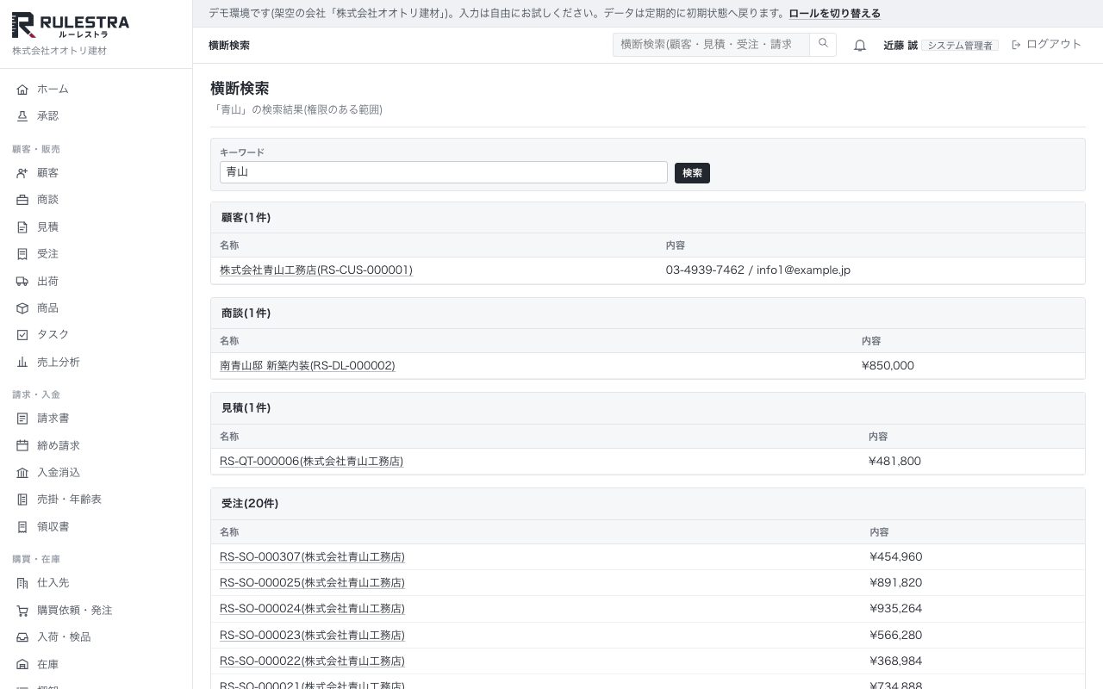Open order RS-SO-000025 link

pos(312,583)
